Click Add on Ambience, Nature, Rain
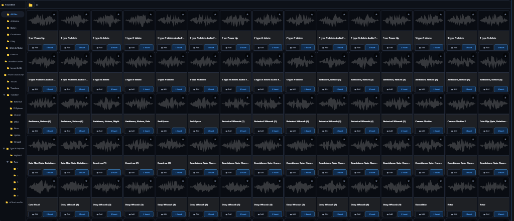The height and width of the screenshot is (221, 514). [132, 131]
